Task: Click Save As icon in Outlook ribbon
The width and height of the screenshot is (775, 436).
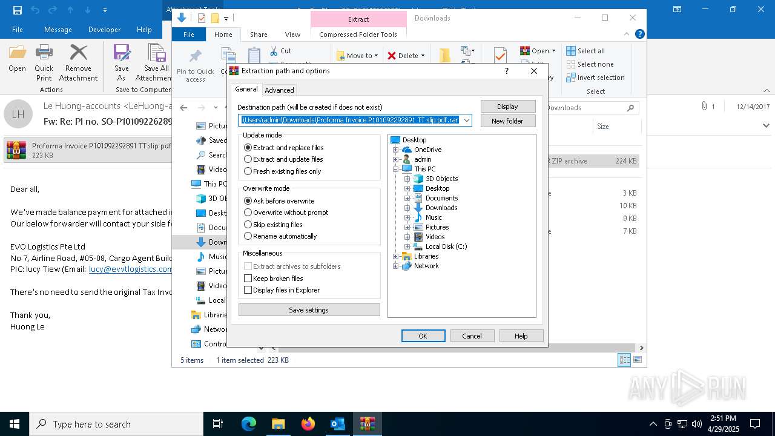Action: (122, 63)
